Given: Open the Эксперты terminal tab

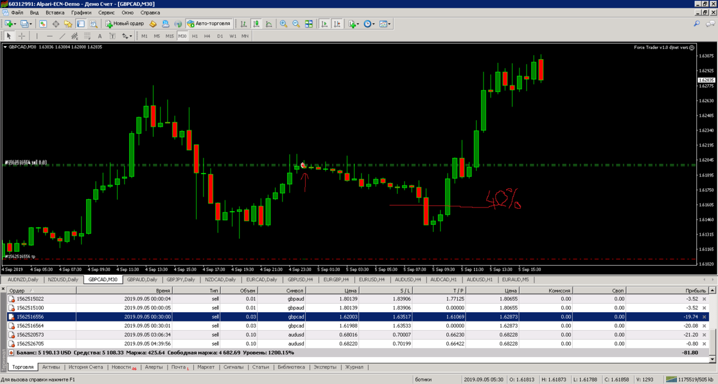Looking at the screenshot, I should (x=325, y=367).
